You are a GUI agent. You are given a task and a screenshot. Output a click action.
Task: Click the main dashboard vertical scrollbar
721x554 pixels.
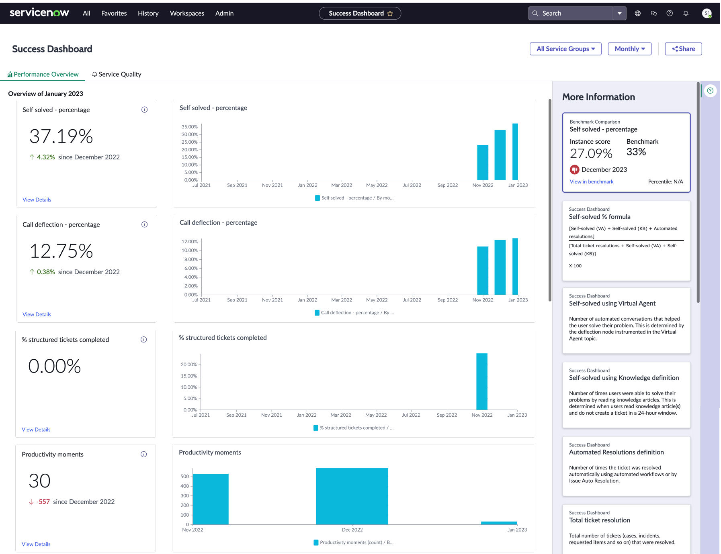550,200
